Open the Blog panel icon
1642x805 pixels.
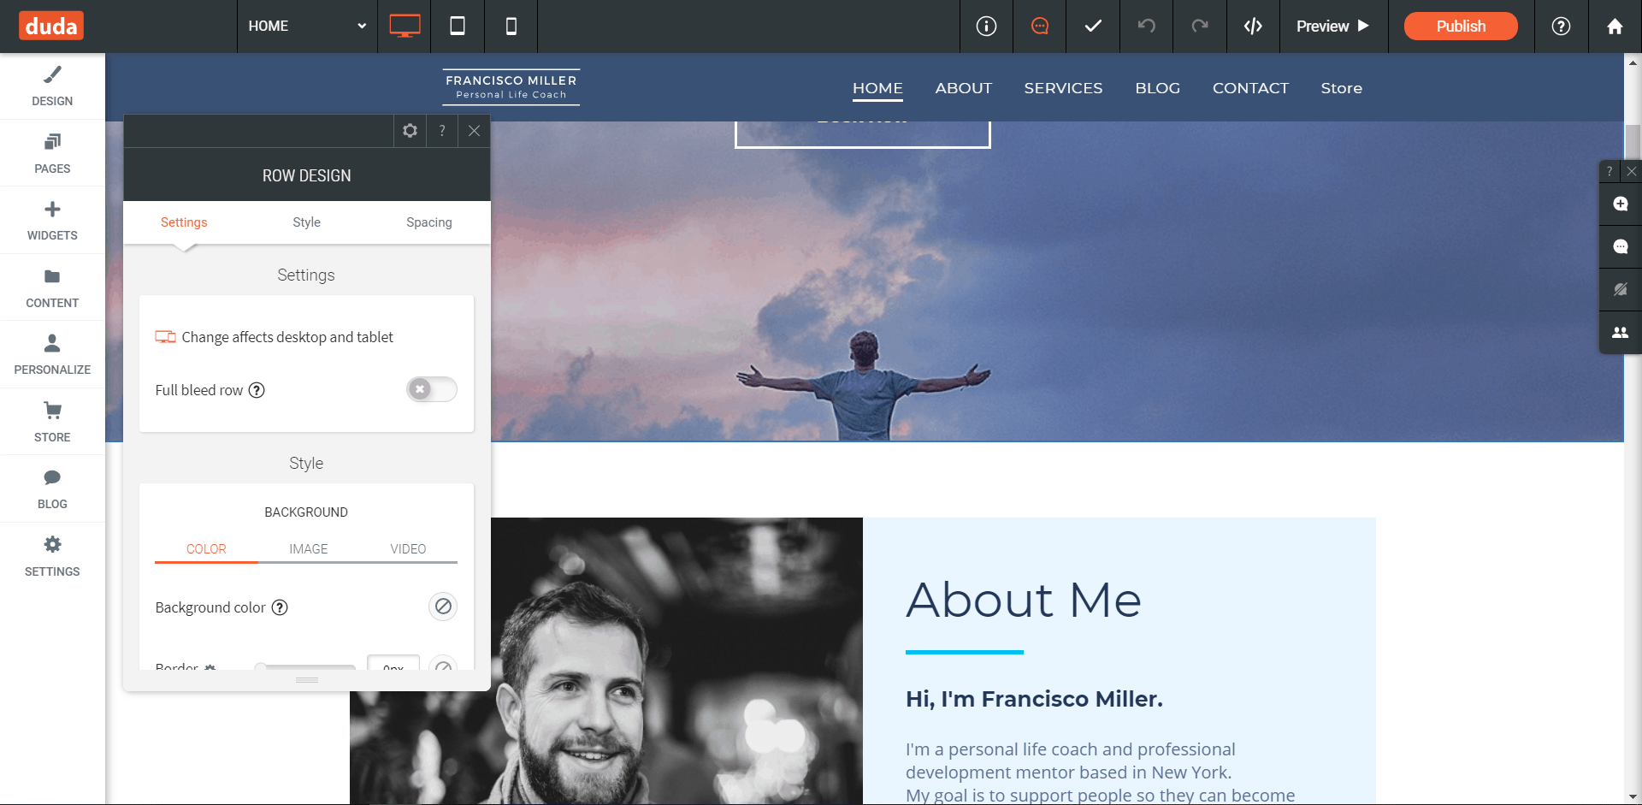(52, 488)
